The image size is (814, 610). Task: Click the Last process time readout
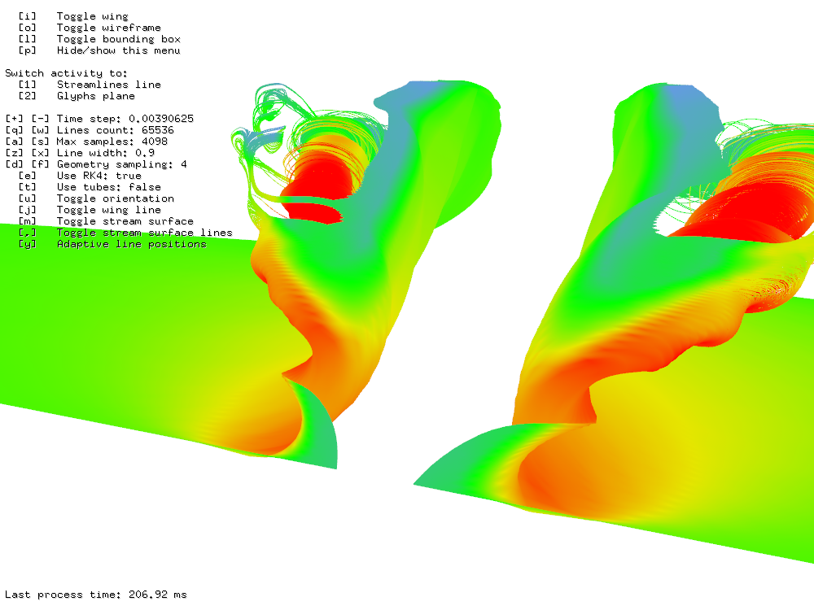click(x=96, y=595)
